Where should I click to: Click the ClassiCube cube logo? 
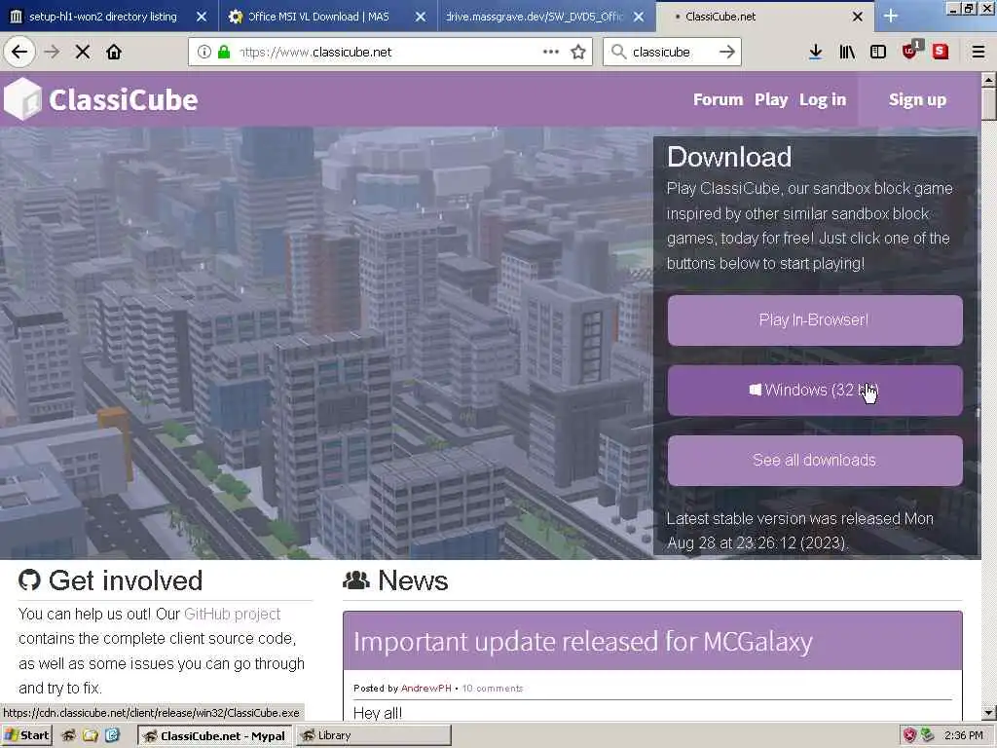22,99
